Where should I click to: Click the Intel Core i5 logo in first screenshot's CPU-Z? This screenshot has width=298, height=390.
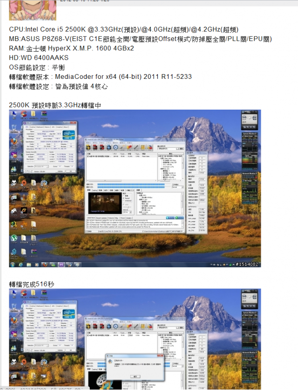(69, 135)
